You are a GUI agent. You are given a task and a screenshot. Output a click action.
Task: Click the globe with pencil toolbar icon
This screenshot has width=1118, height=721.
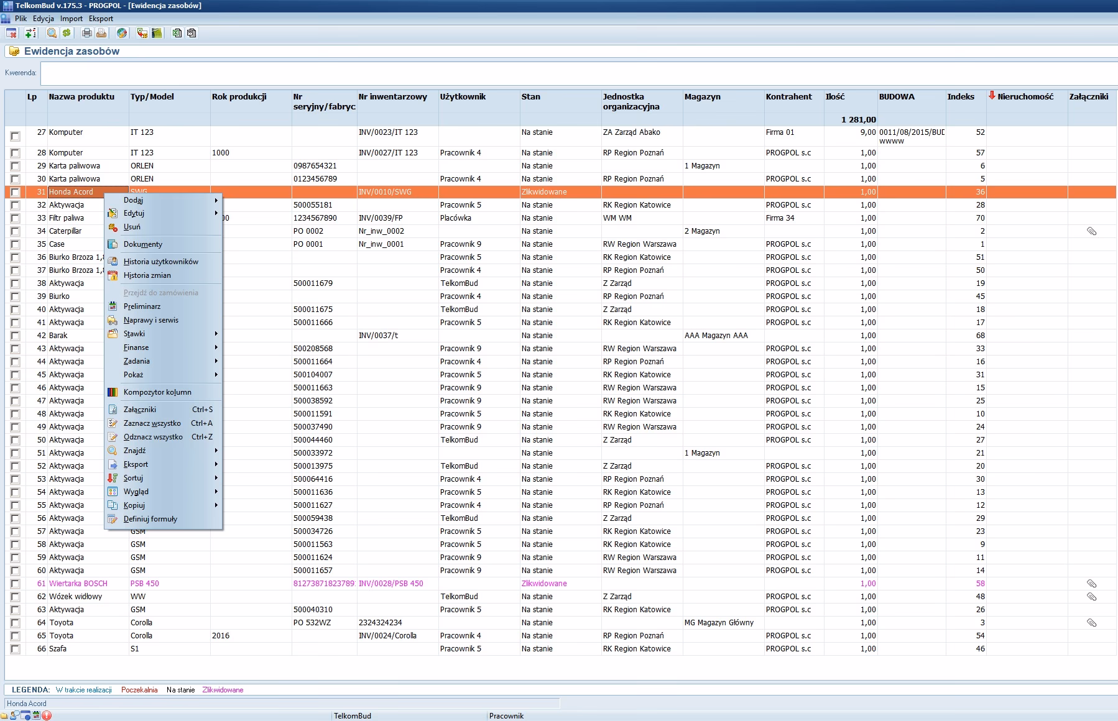point(122,33)
